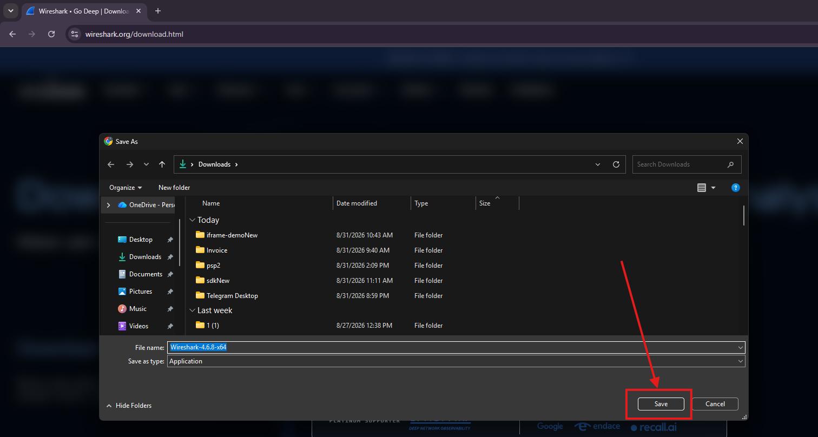The image size is (818, 437).
Task: Click the green Downloads icon in path bar
Action: (x=183, y=164)
